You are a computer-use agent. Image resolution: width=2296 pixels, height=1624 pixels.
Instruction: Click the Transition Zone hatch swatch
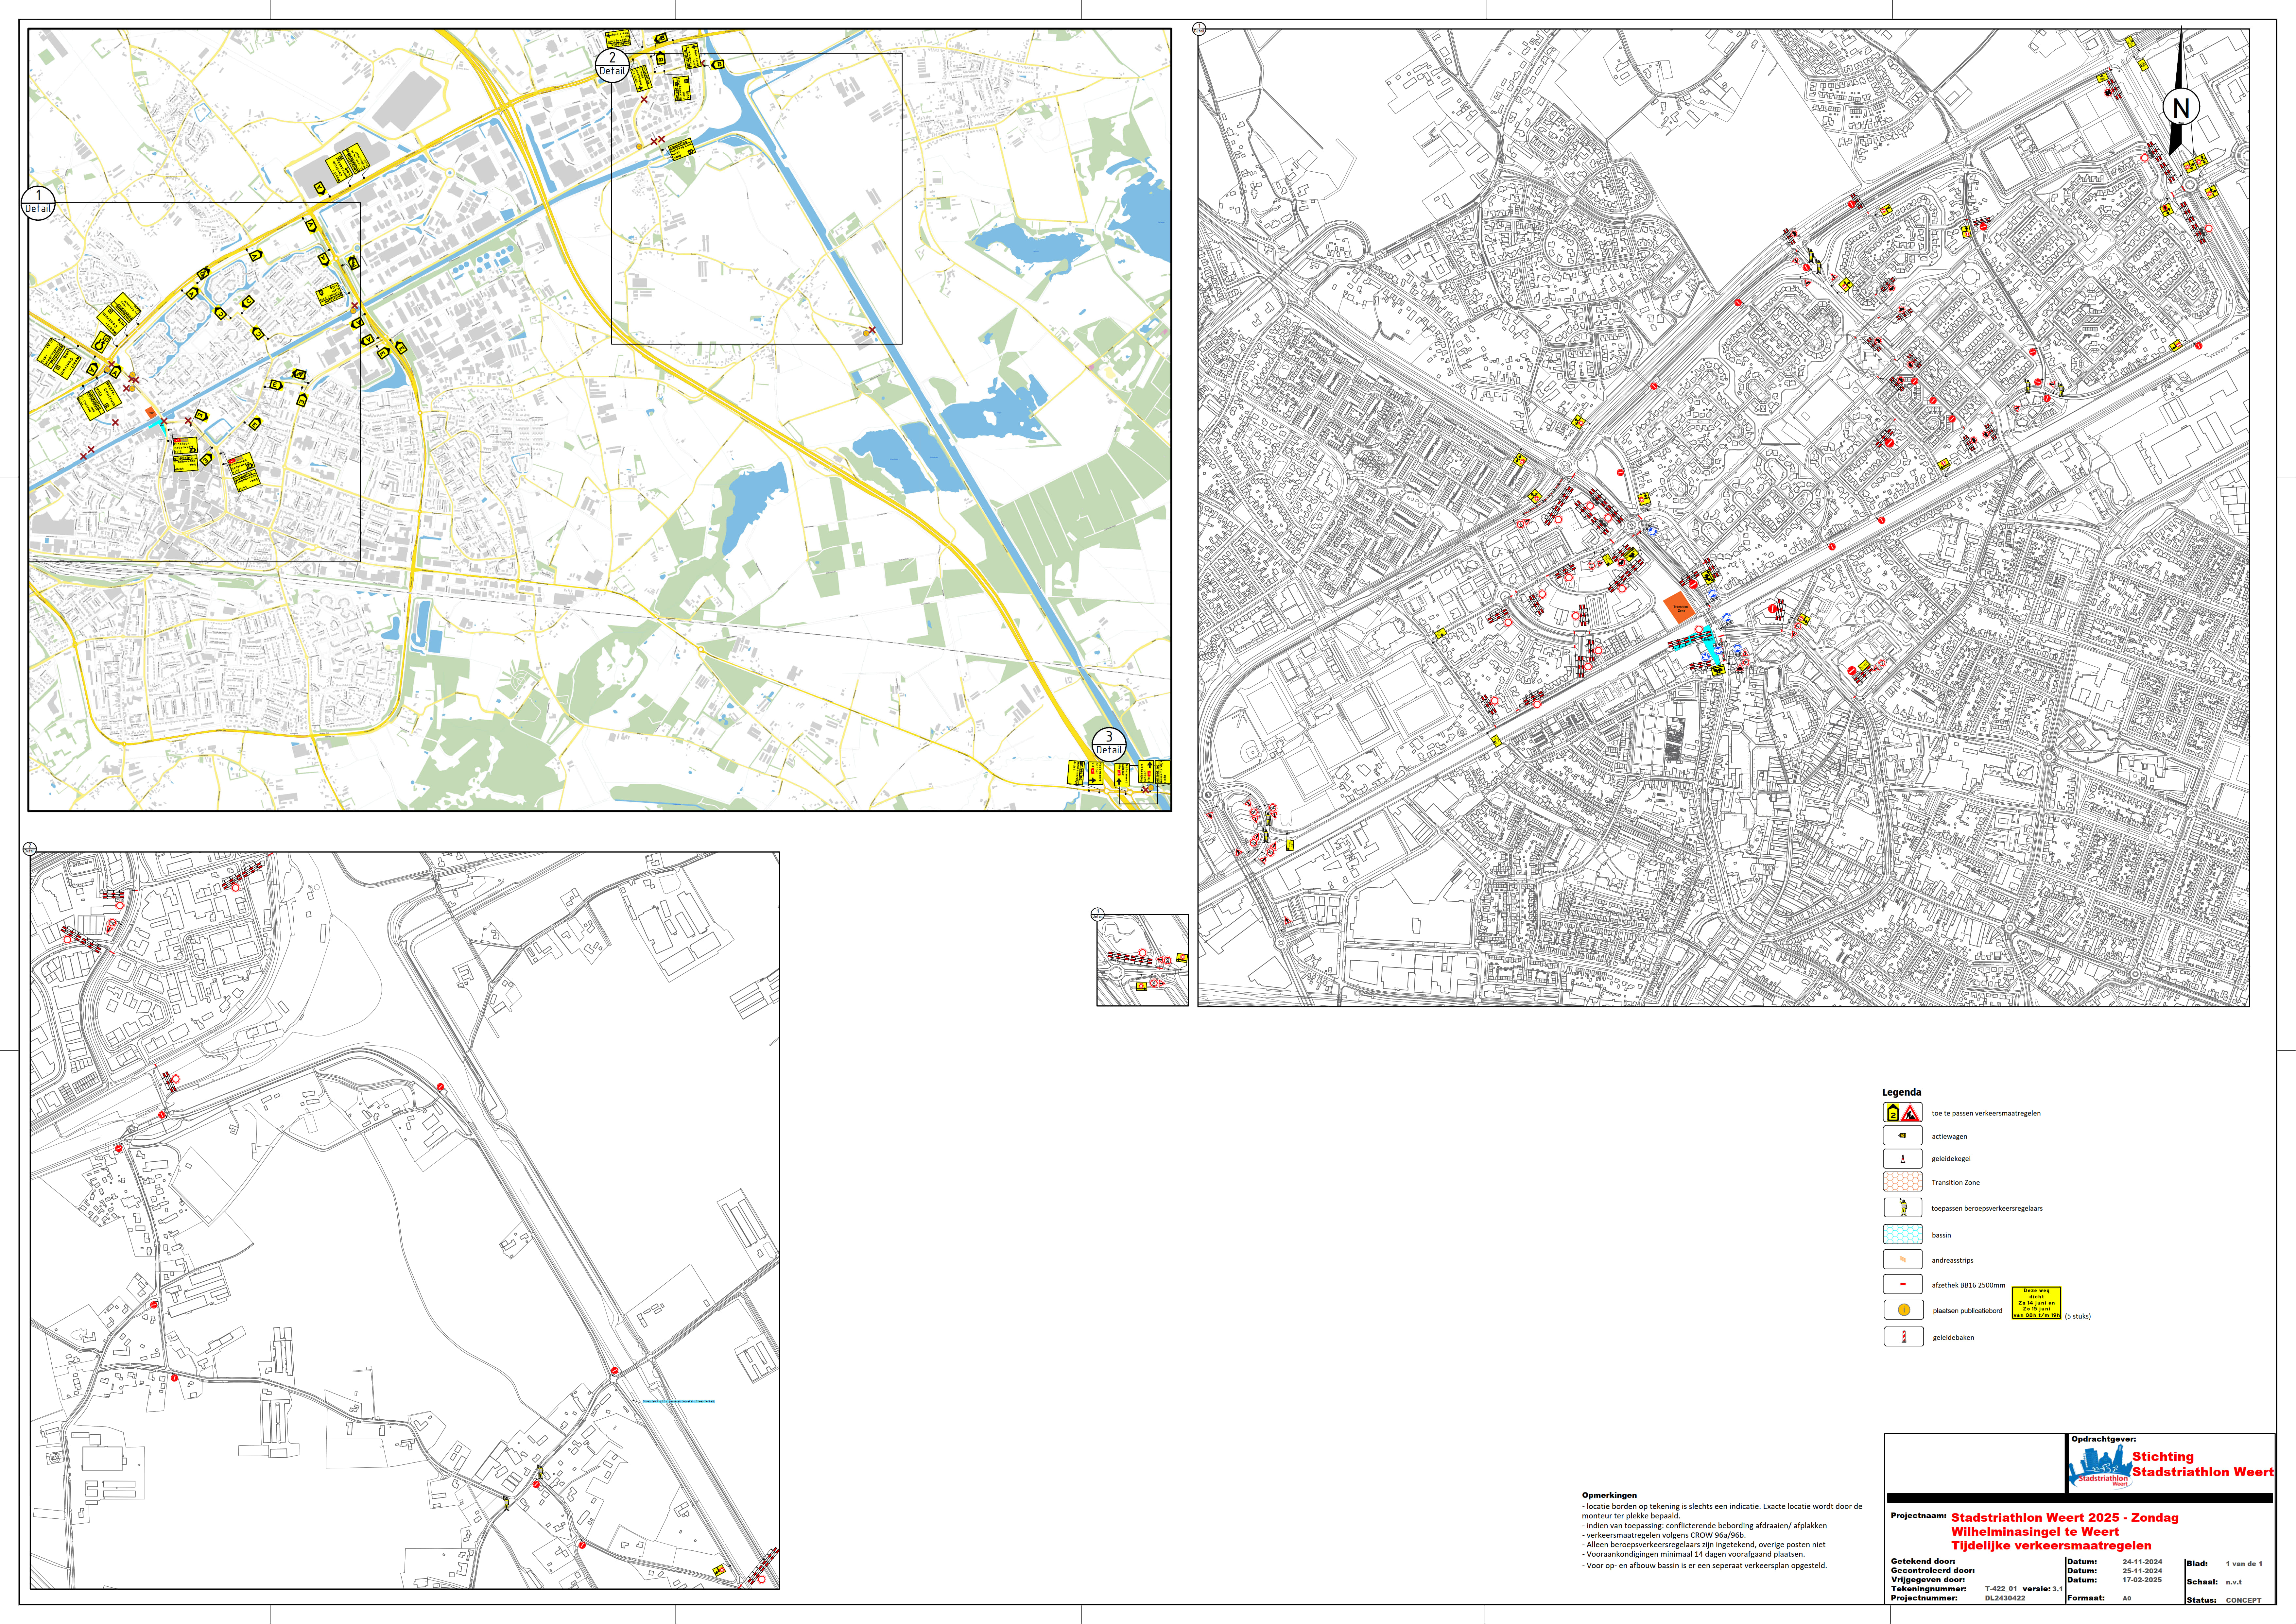tap(1903, 1182)
